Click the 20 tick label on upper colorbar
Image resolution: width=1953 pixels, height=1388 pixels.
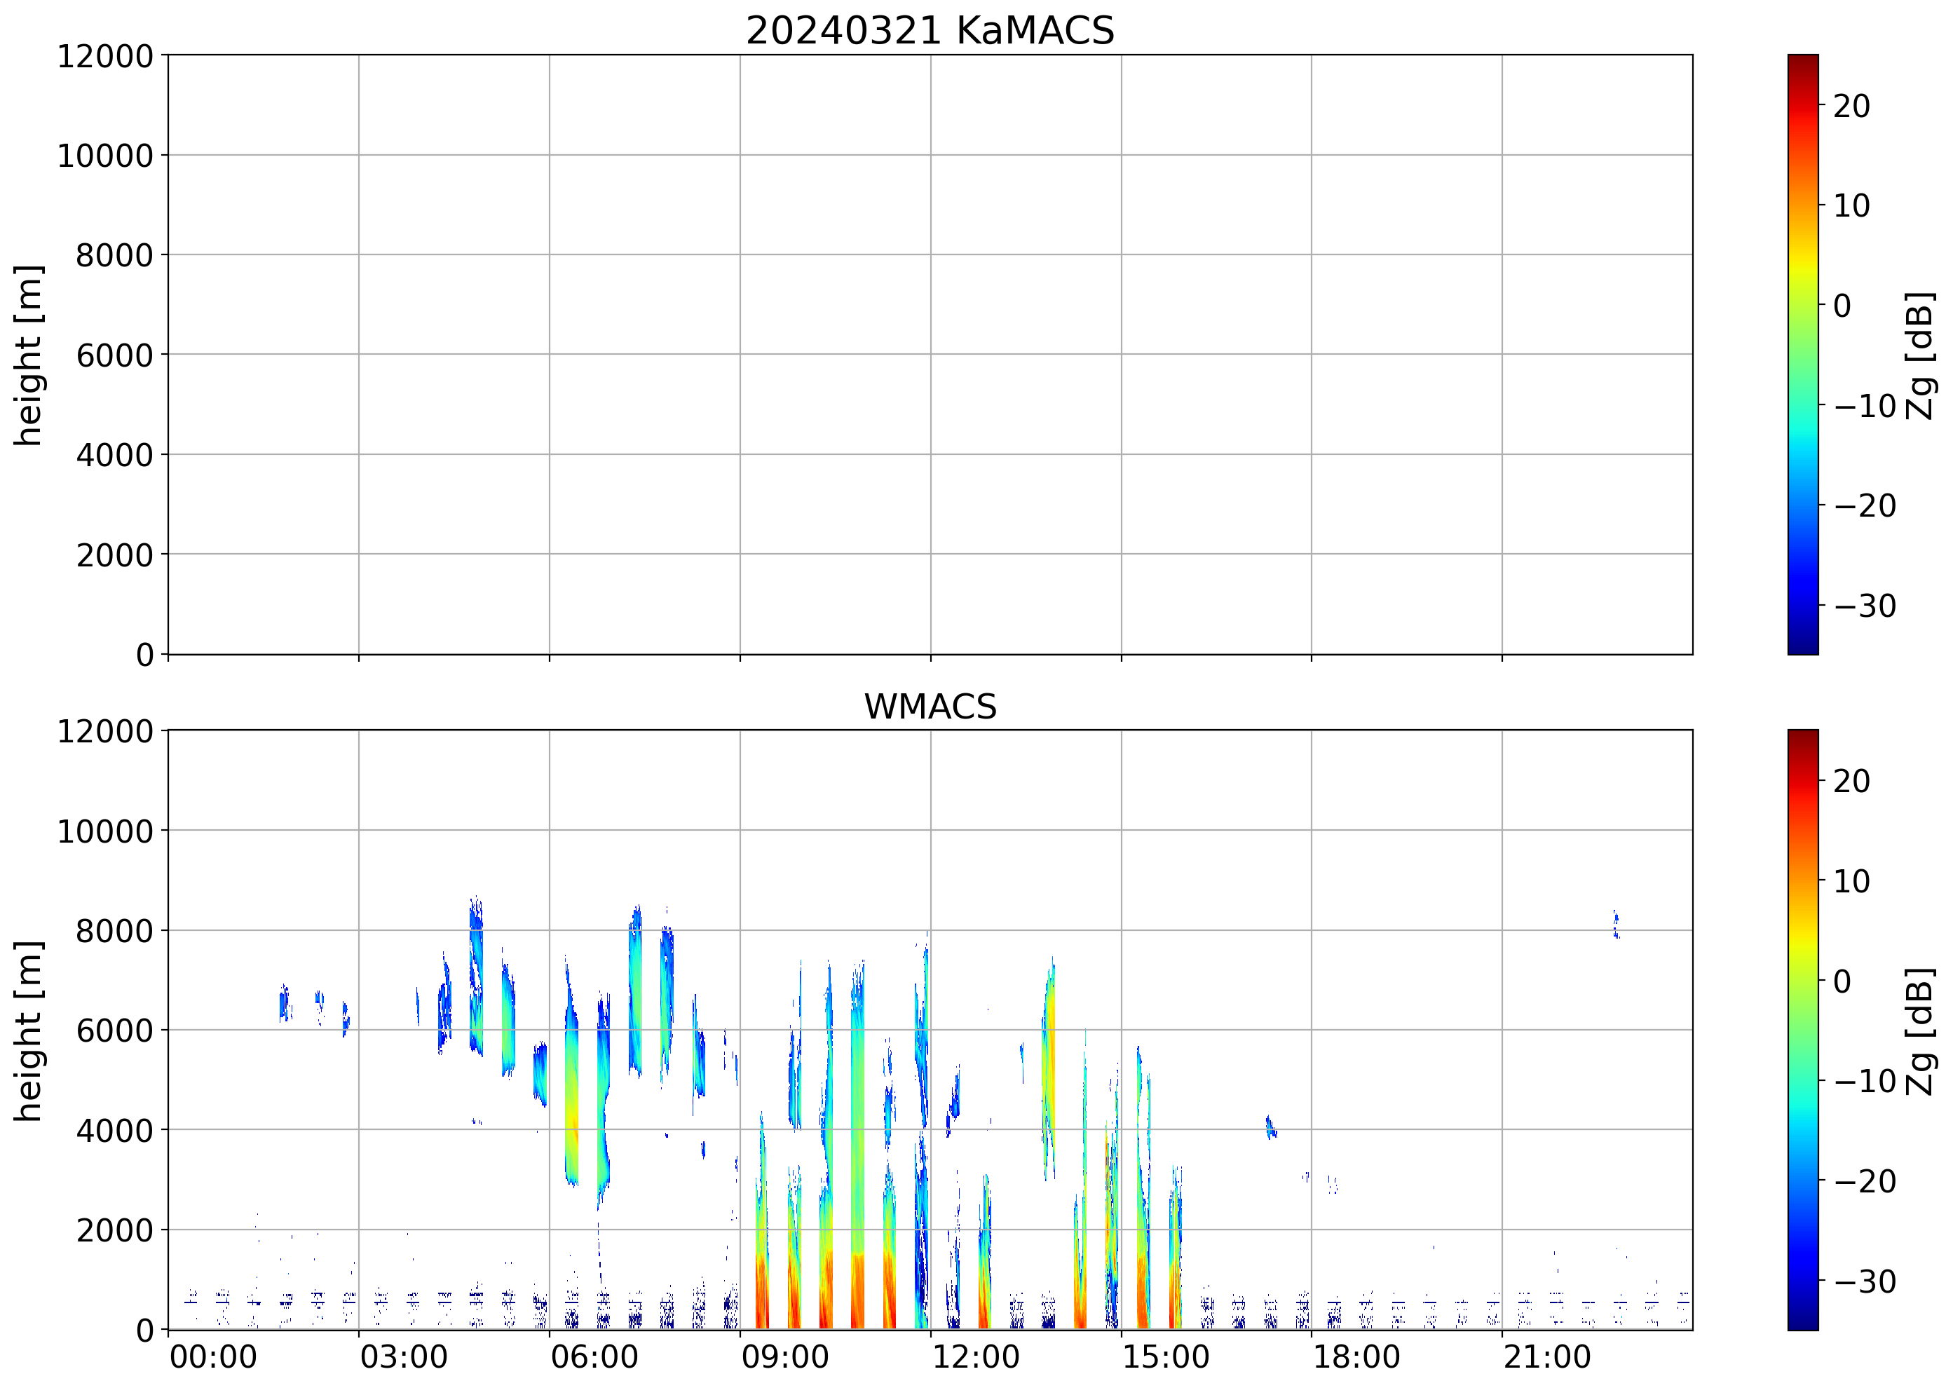pyautogui.click(x=1851, y=106)
